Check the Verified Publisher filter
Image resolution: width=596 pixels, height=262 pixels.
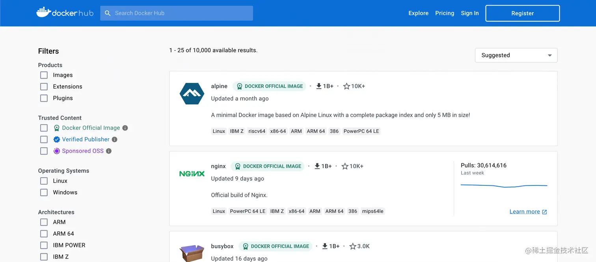[44, 139]
